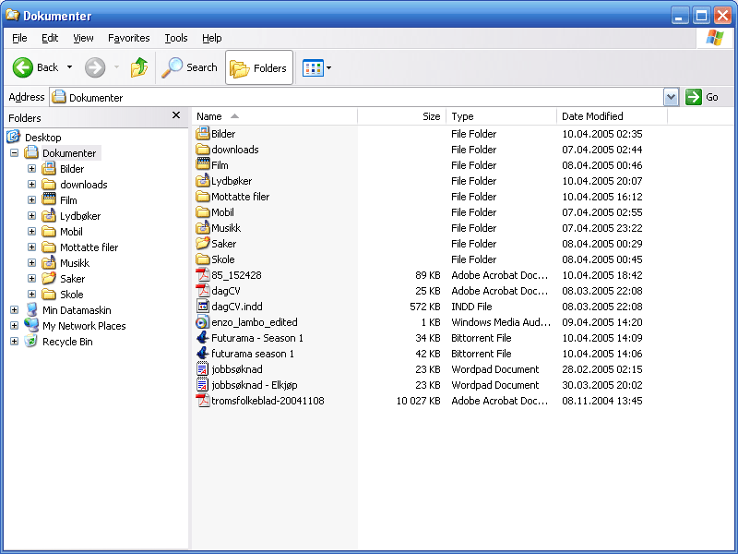Click the Go button
Screen dimensions: 738x554
tap(703, 97)
